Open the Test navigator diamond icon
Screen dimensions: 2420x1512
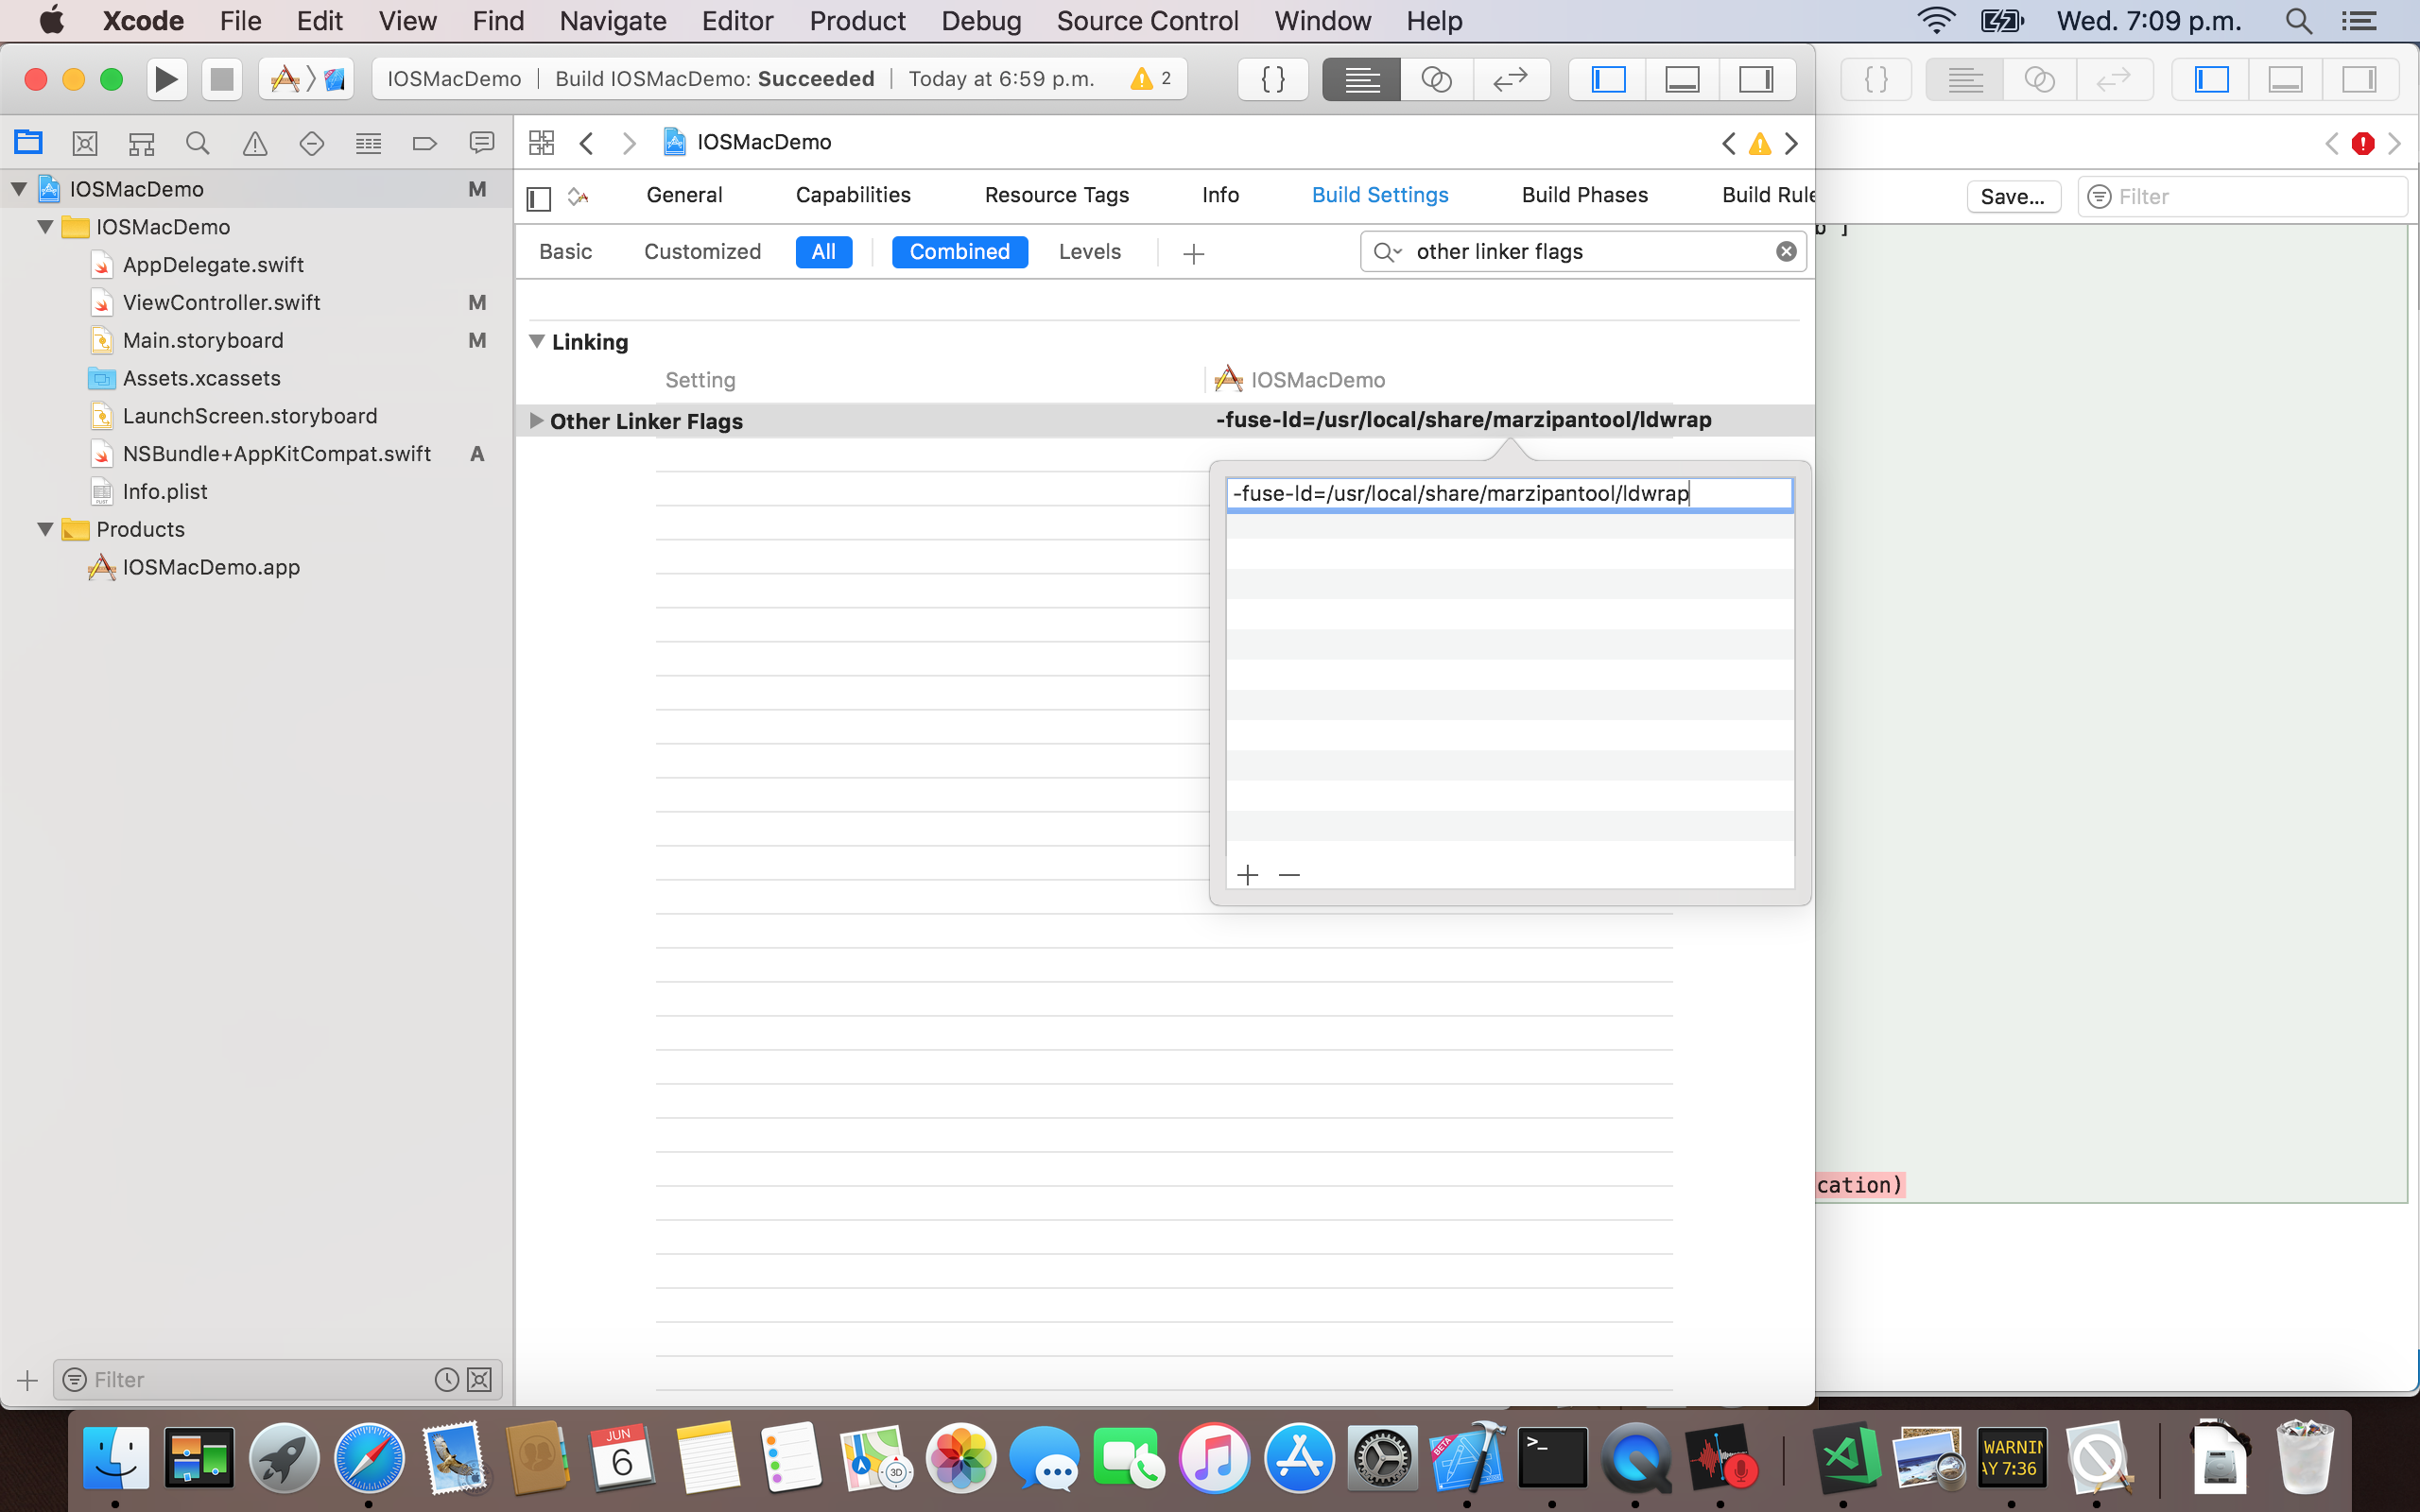[x=312, y=143]
